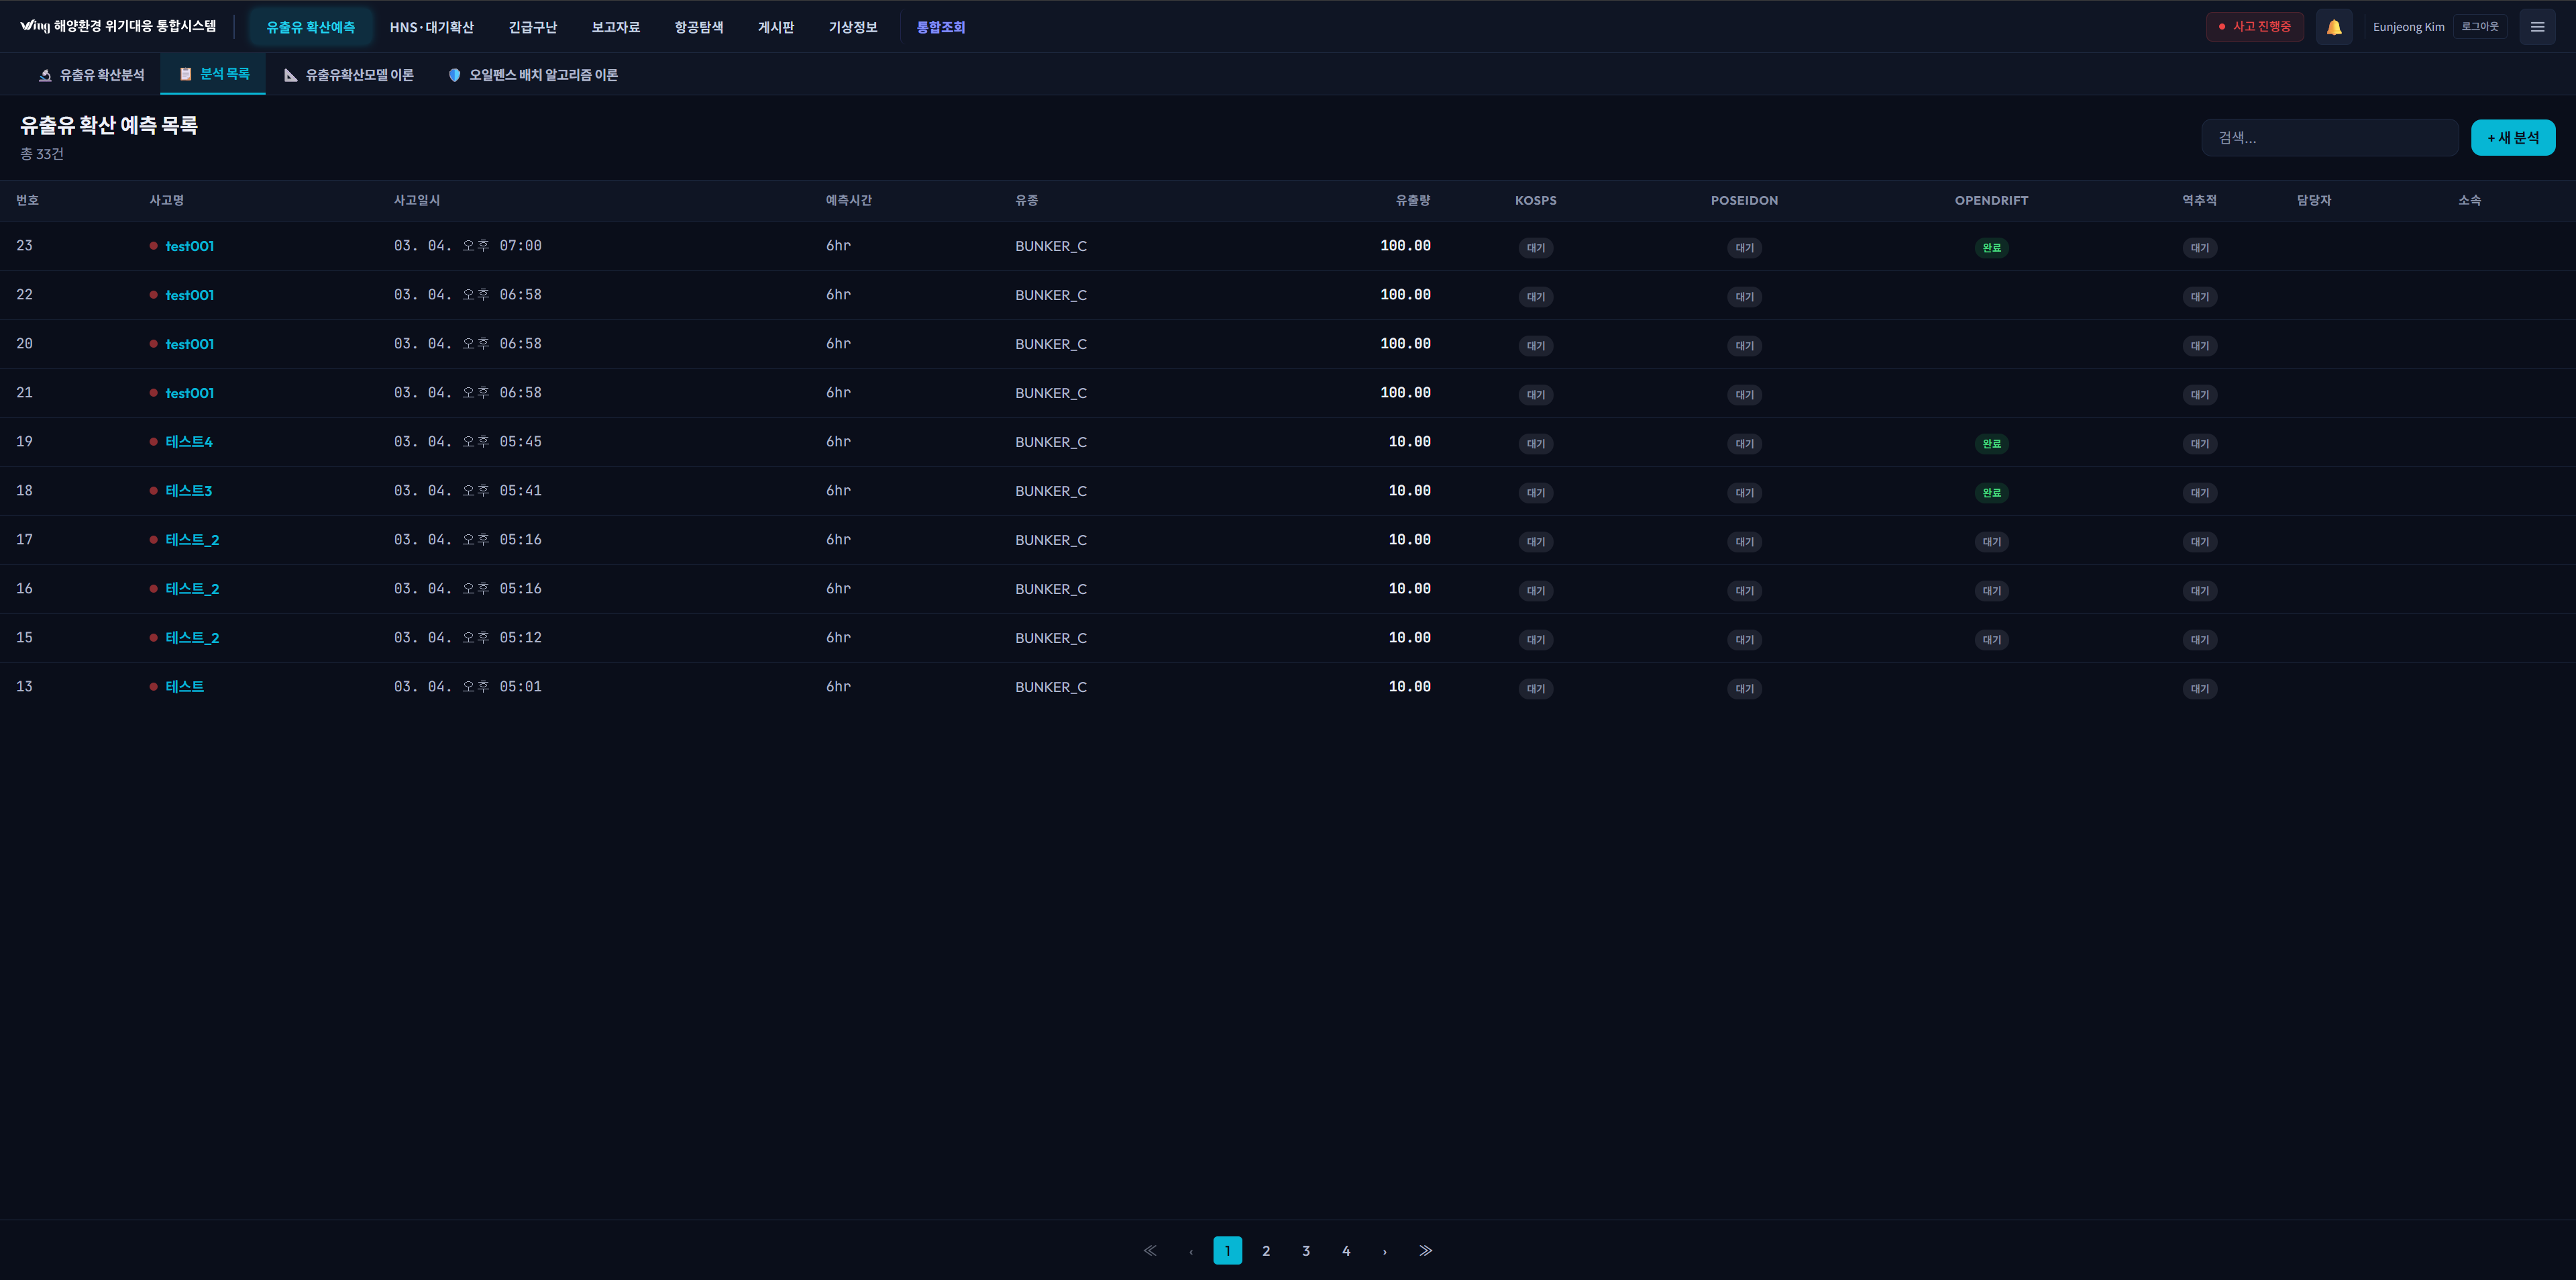
Task: Go to page 3
Action: coord(1306,1251)
